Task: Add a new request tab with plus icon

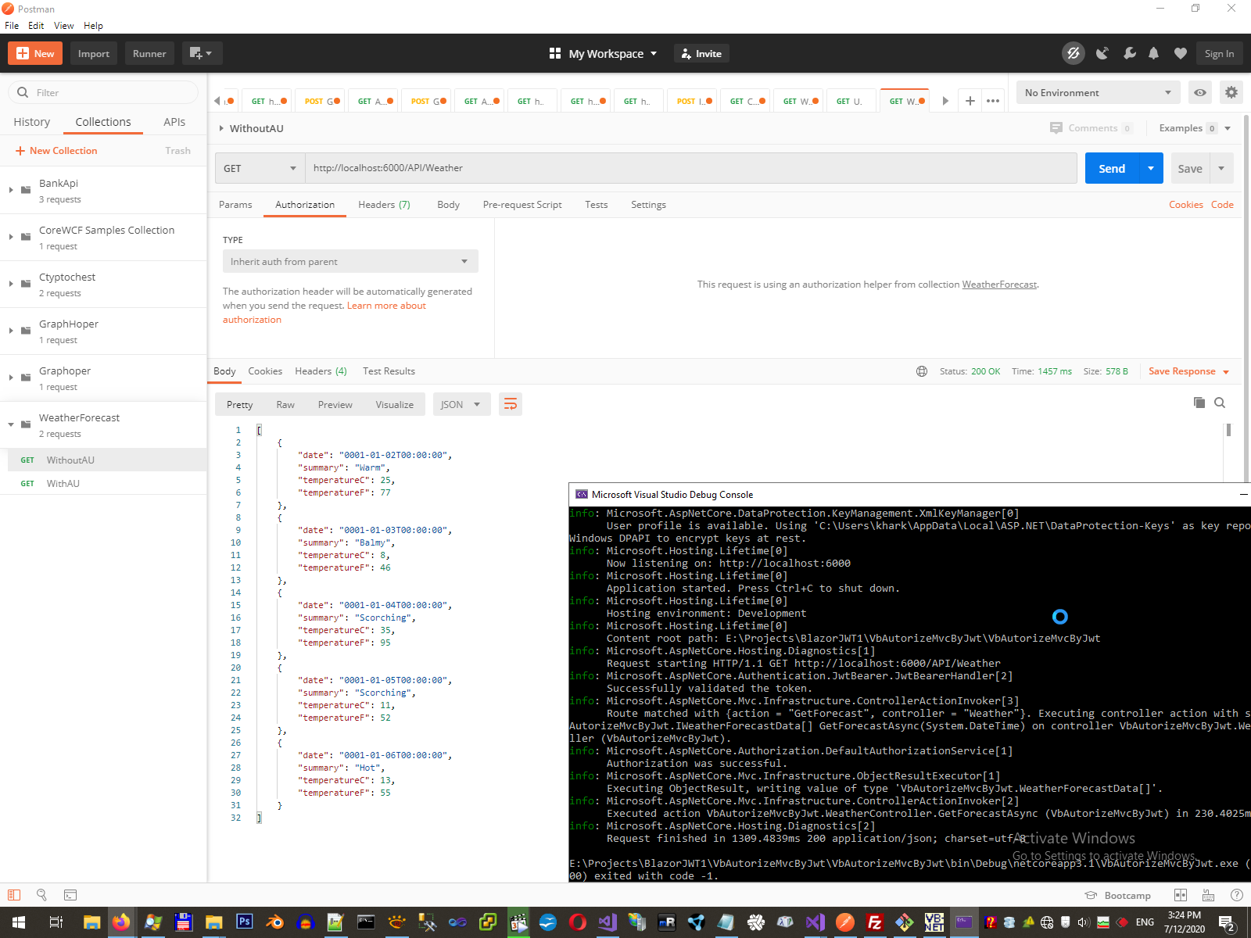Action: pos(970,101)
